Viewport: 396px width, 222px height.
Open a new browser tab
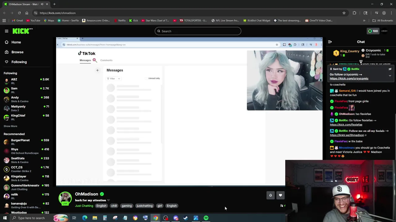(x=54, y=4)
